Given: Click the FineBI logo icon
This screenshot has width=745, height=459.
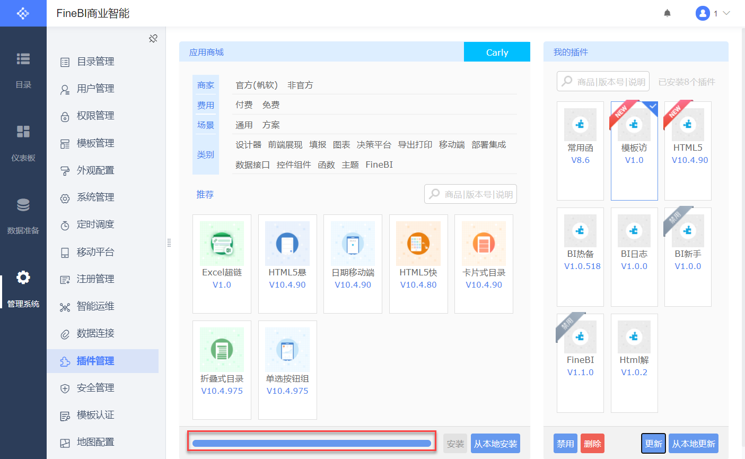Looking at the screenshot, I should (x=23, y=13).
